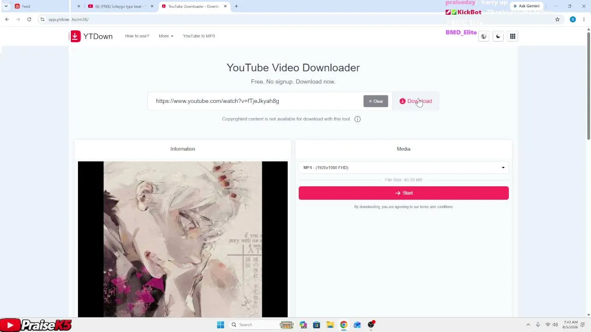The width and height of the screenshot is (591, 332).
Task: Toggle dark mode with the moon icon
Action: coord(498,36)
